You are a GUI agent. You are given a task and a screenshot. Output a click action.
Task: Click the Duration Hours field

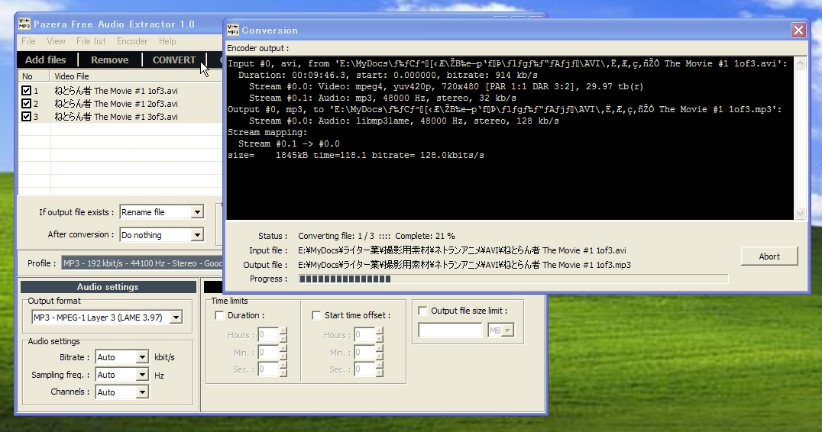[268, 334]
